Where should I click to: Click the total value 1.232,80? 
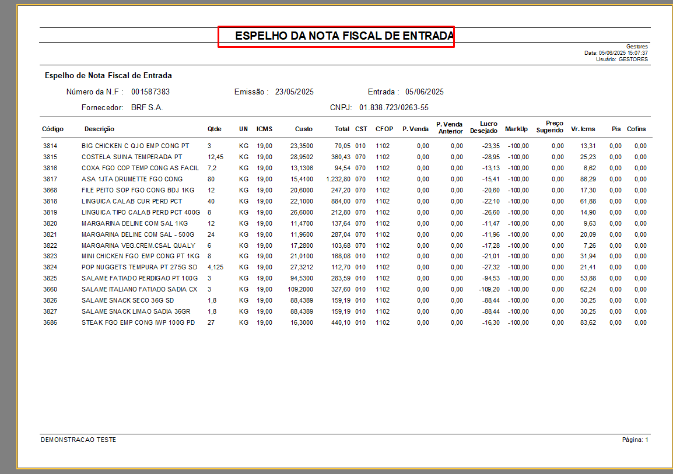(x=338, y=179)
